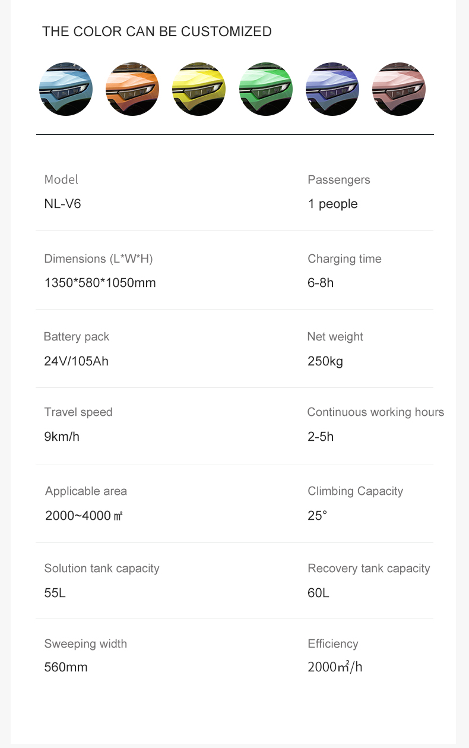Pick the green color circle
Screen dimensions: 469x748
265,89
